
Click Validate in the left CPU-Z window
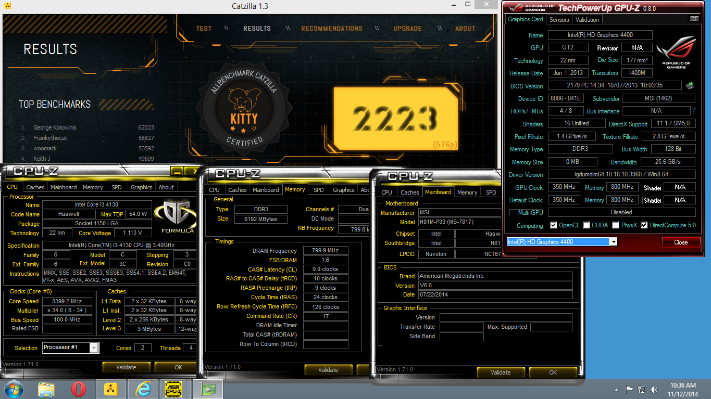[x=126, y=367]
